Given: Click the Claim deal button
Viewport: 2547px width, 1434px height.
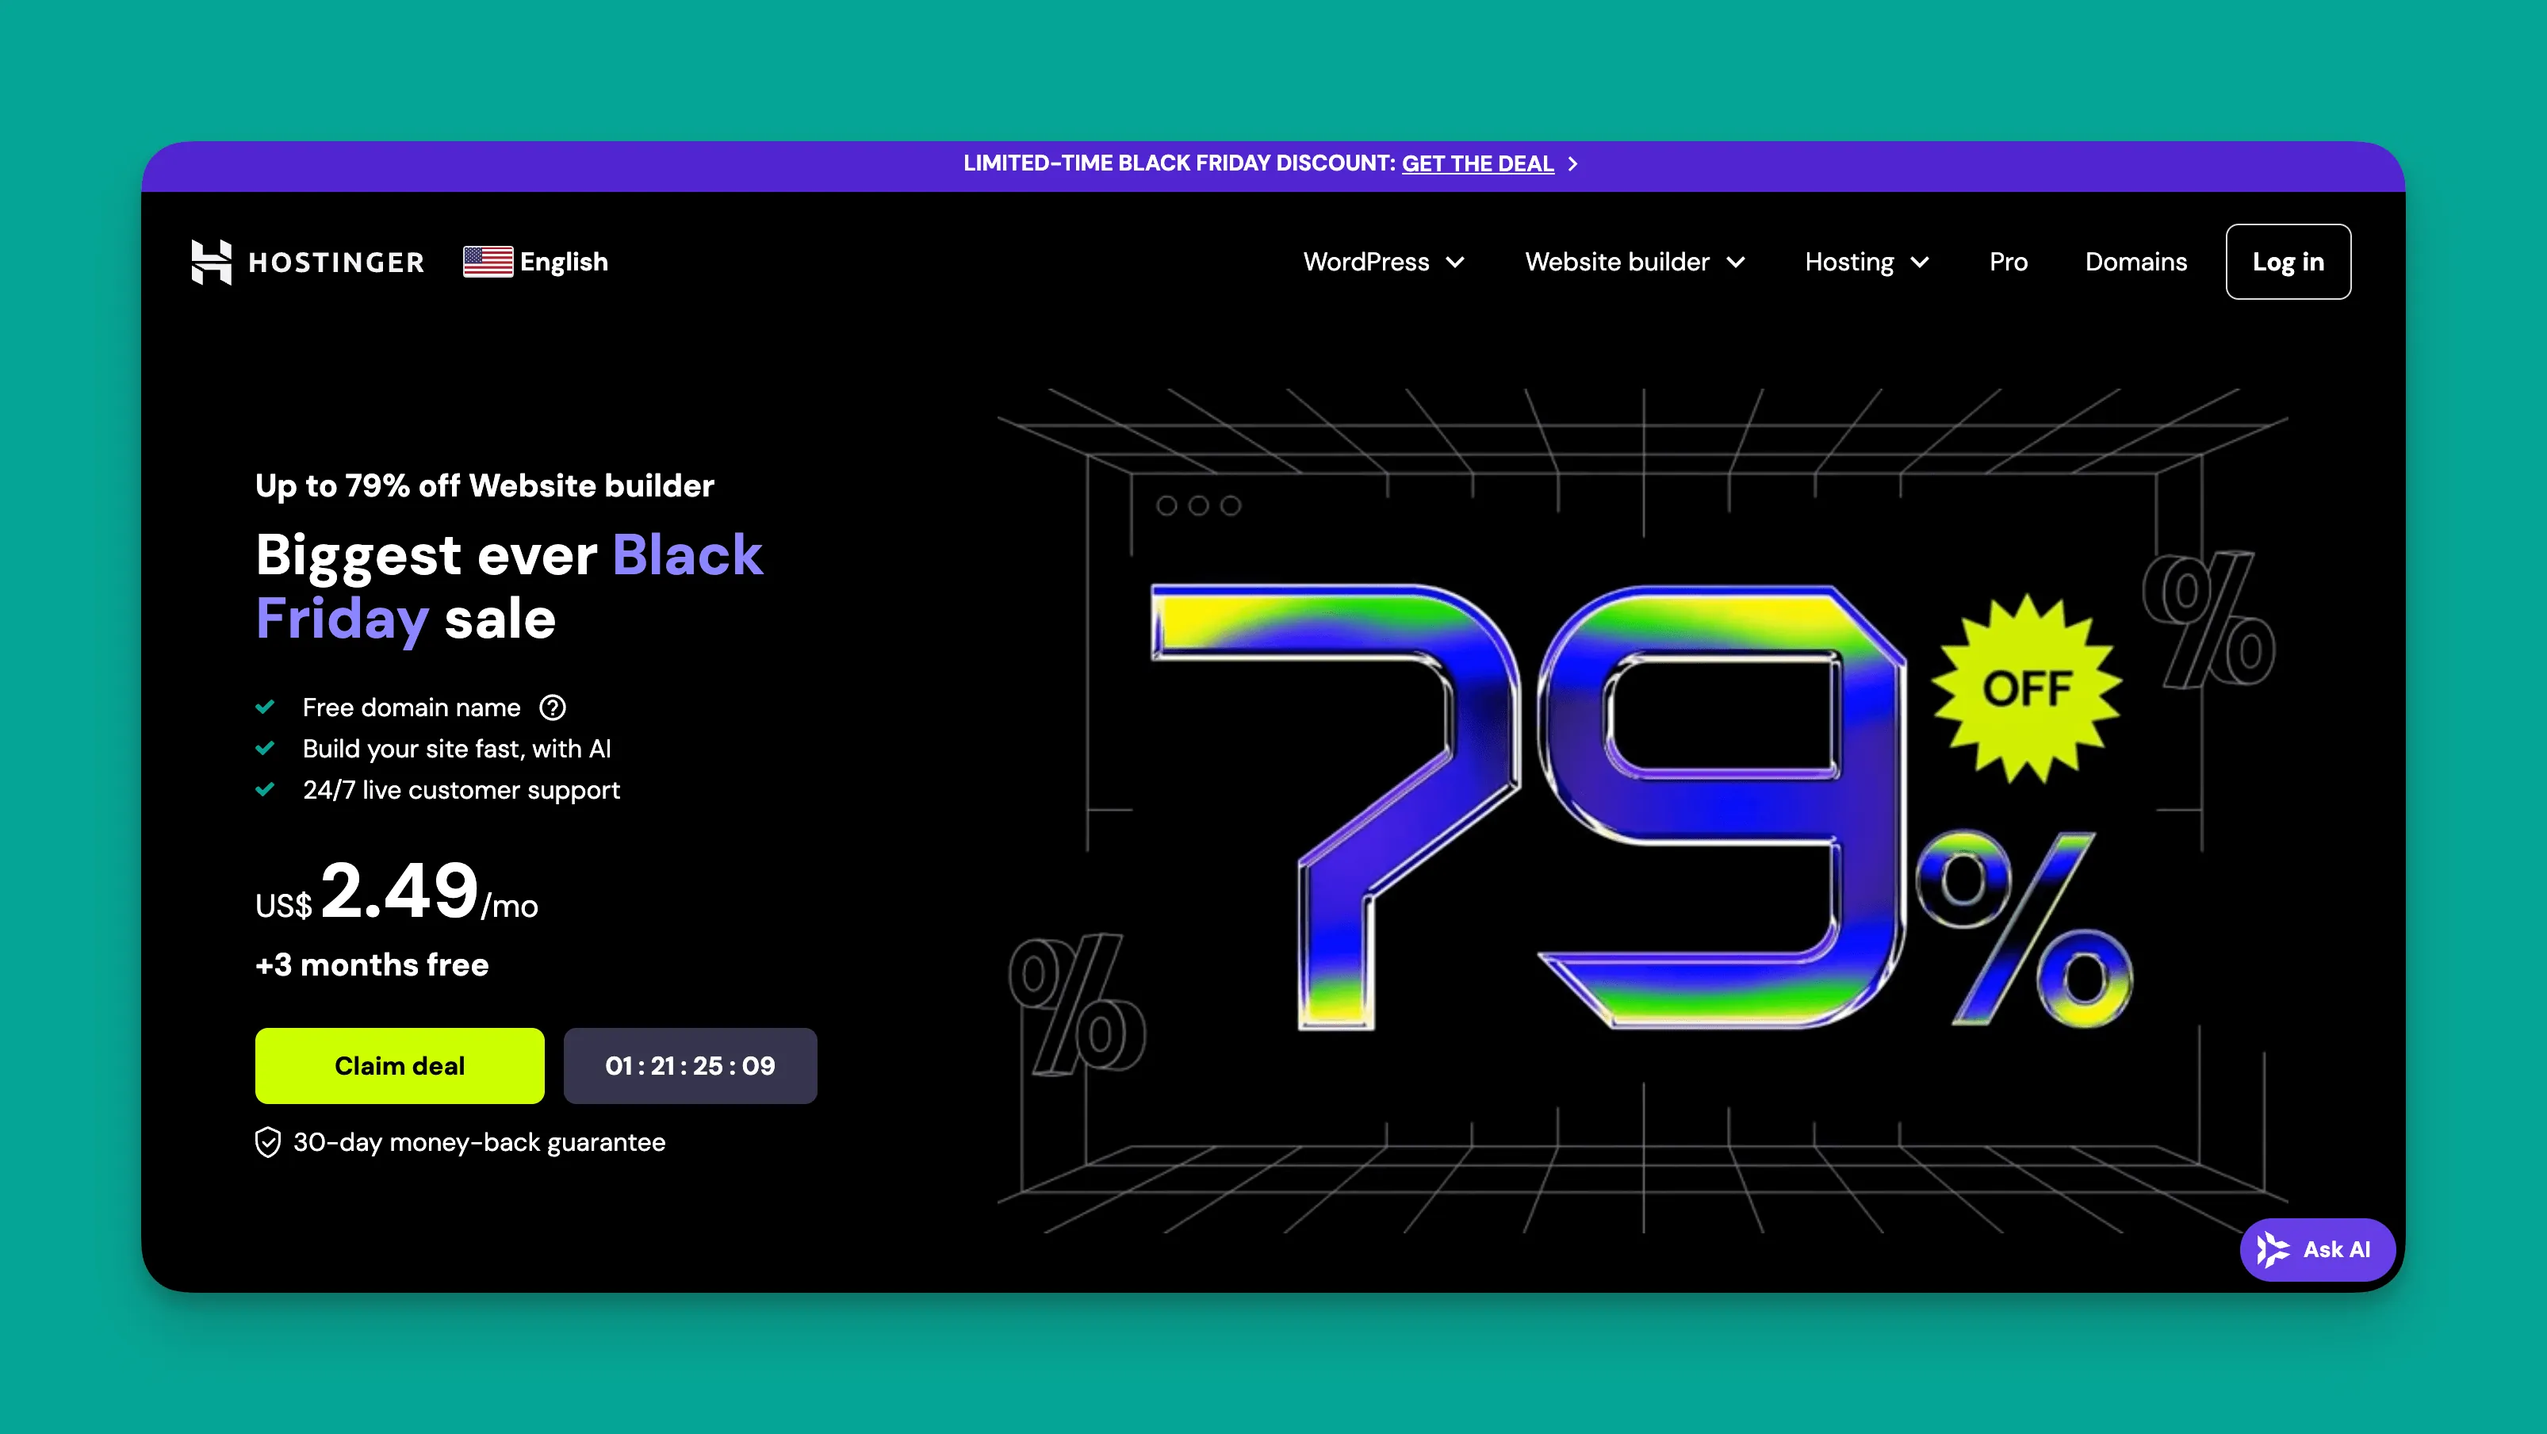Looking at the screenshot, I should pos(400,1065).
